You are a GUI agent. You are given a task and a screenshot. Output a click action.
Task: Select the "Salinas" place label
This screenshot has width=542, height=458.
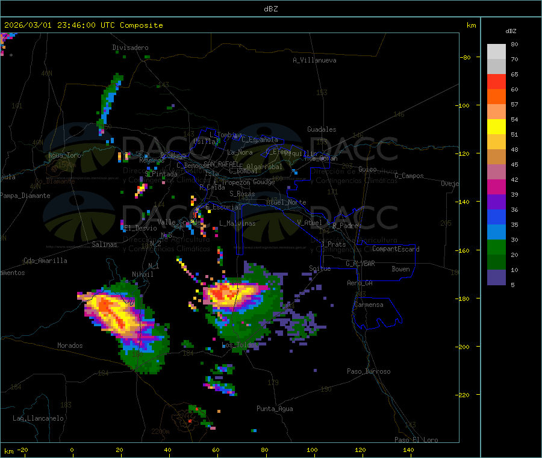(x=104, y=244)
